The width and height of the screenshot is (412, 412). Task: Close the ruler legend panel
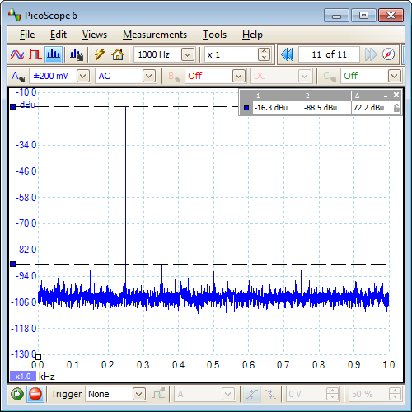pos(396,95)
